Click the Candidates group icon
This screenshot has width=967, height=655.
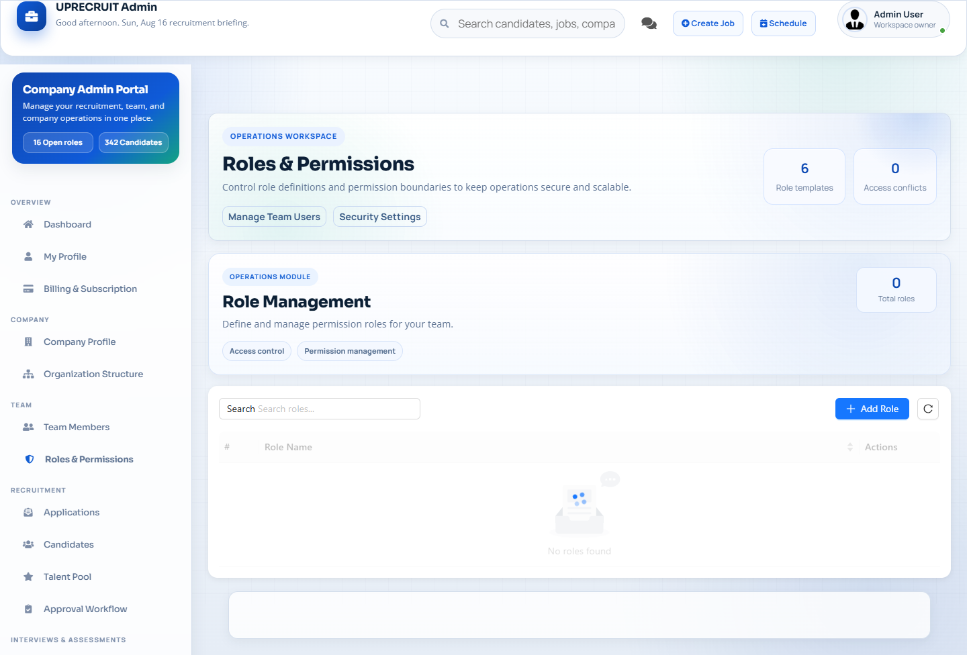(x=28, y=544)
